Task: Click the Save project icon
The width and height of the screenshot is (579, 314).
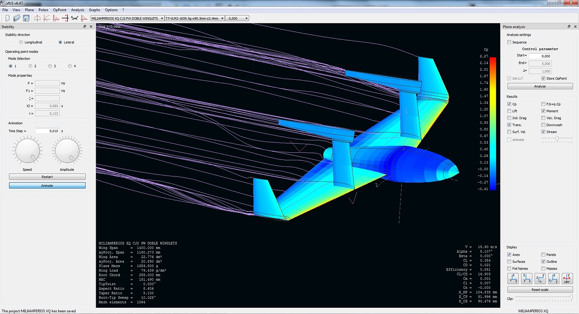Action: click(26, 18)
